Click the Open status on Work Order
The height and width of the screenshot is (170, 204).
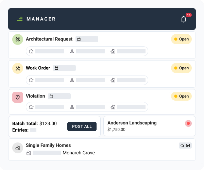coord(181,68)
